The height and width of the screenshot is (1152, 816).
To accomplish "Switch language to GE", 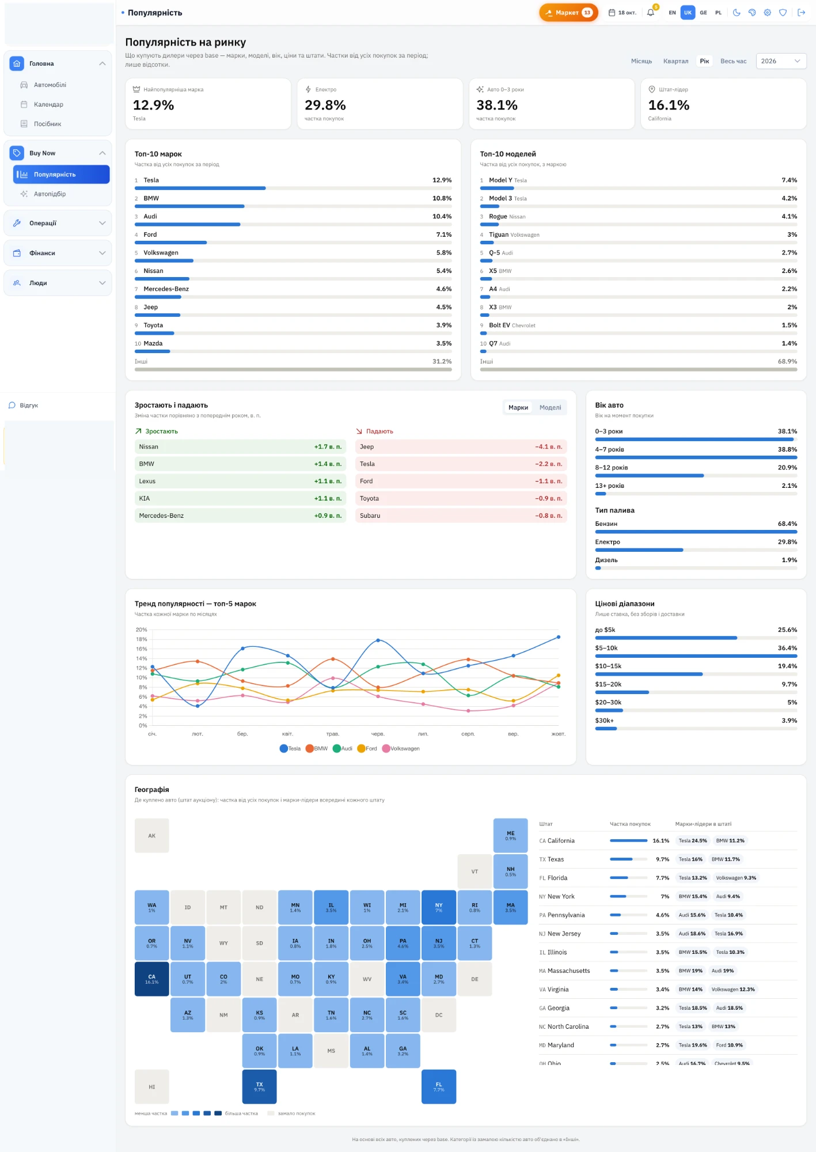I will tap(703, 13).
